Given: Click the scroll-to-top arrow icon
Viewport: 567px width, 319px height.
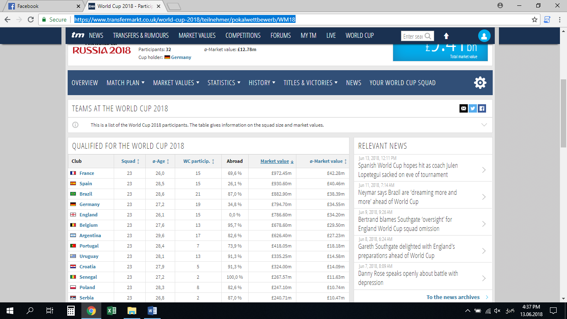Looking at the screenshot, I should (446, 36).
